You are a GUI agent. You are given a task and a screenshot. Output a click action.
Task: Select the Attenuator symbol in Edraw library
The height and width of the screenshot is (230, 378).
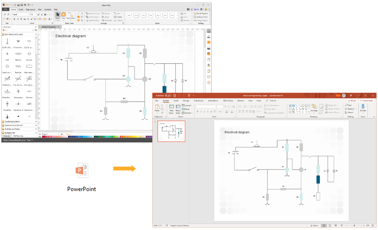18,91
